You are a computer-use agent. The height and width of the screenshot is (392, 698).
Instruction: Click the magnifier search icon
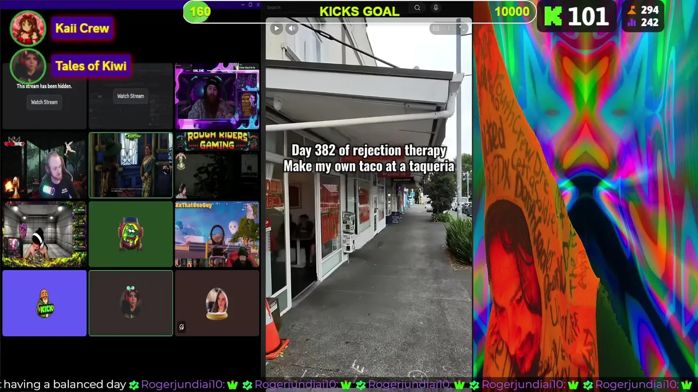[417, 8]
